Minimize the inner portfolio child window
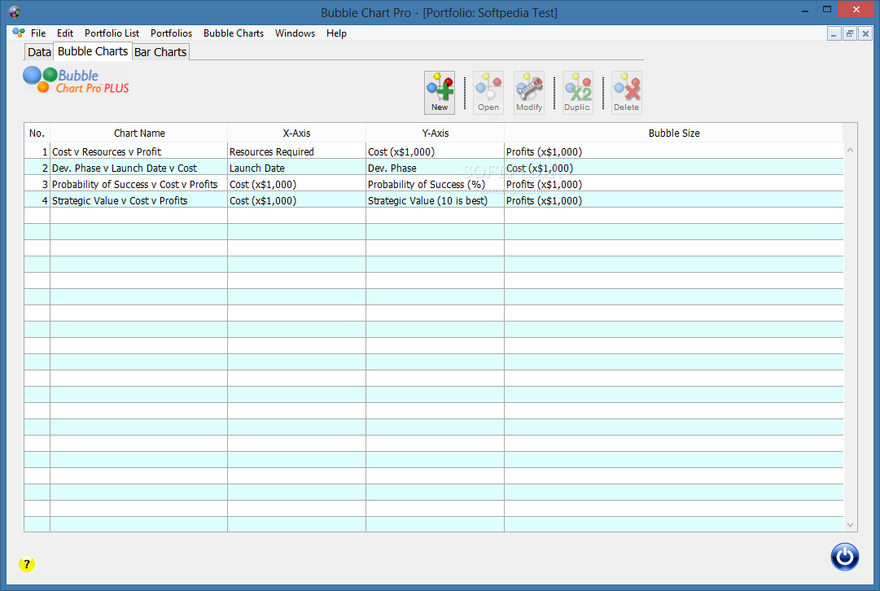Image resolution: width=880 pixels, height=591 pixels. pos(834,33)
